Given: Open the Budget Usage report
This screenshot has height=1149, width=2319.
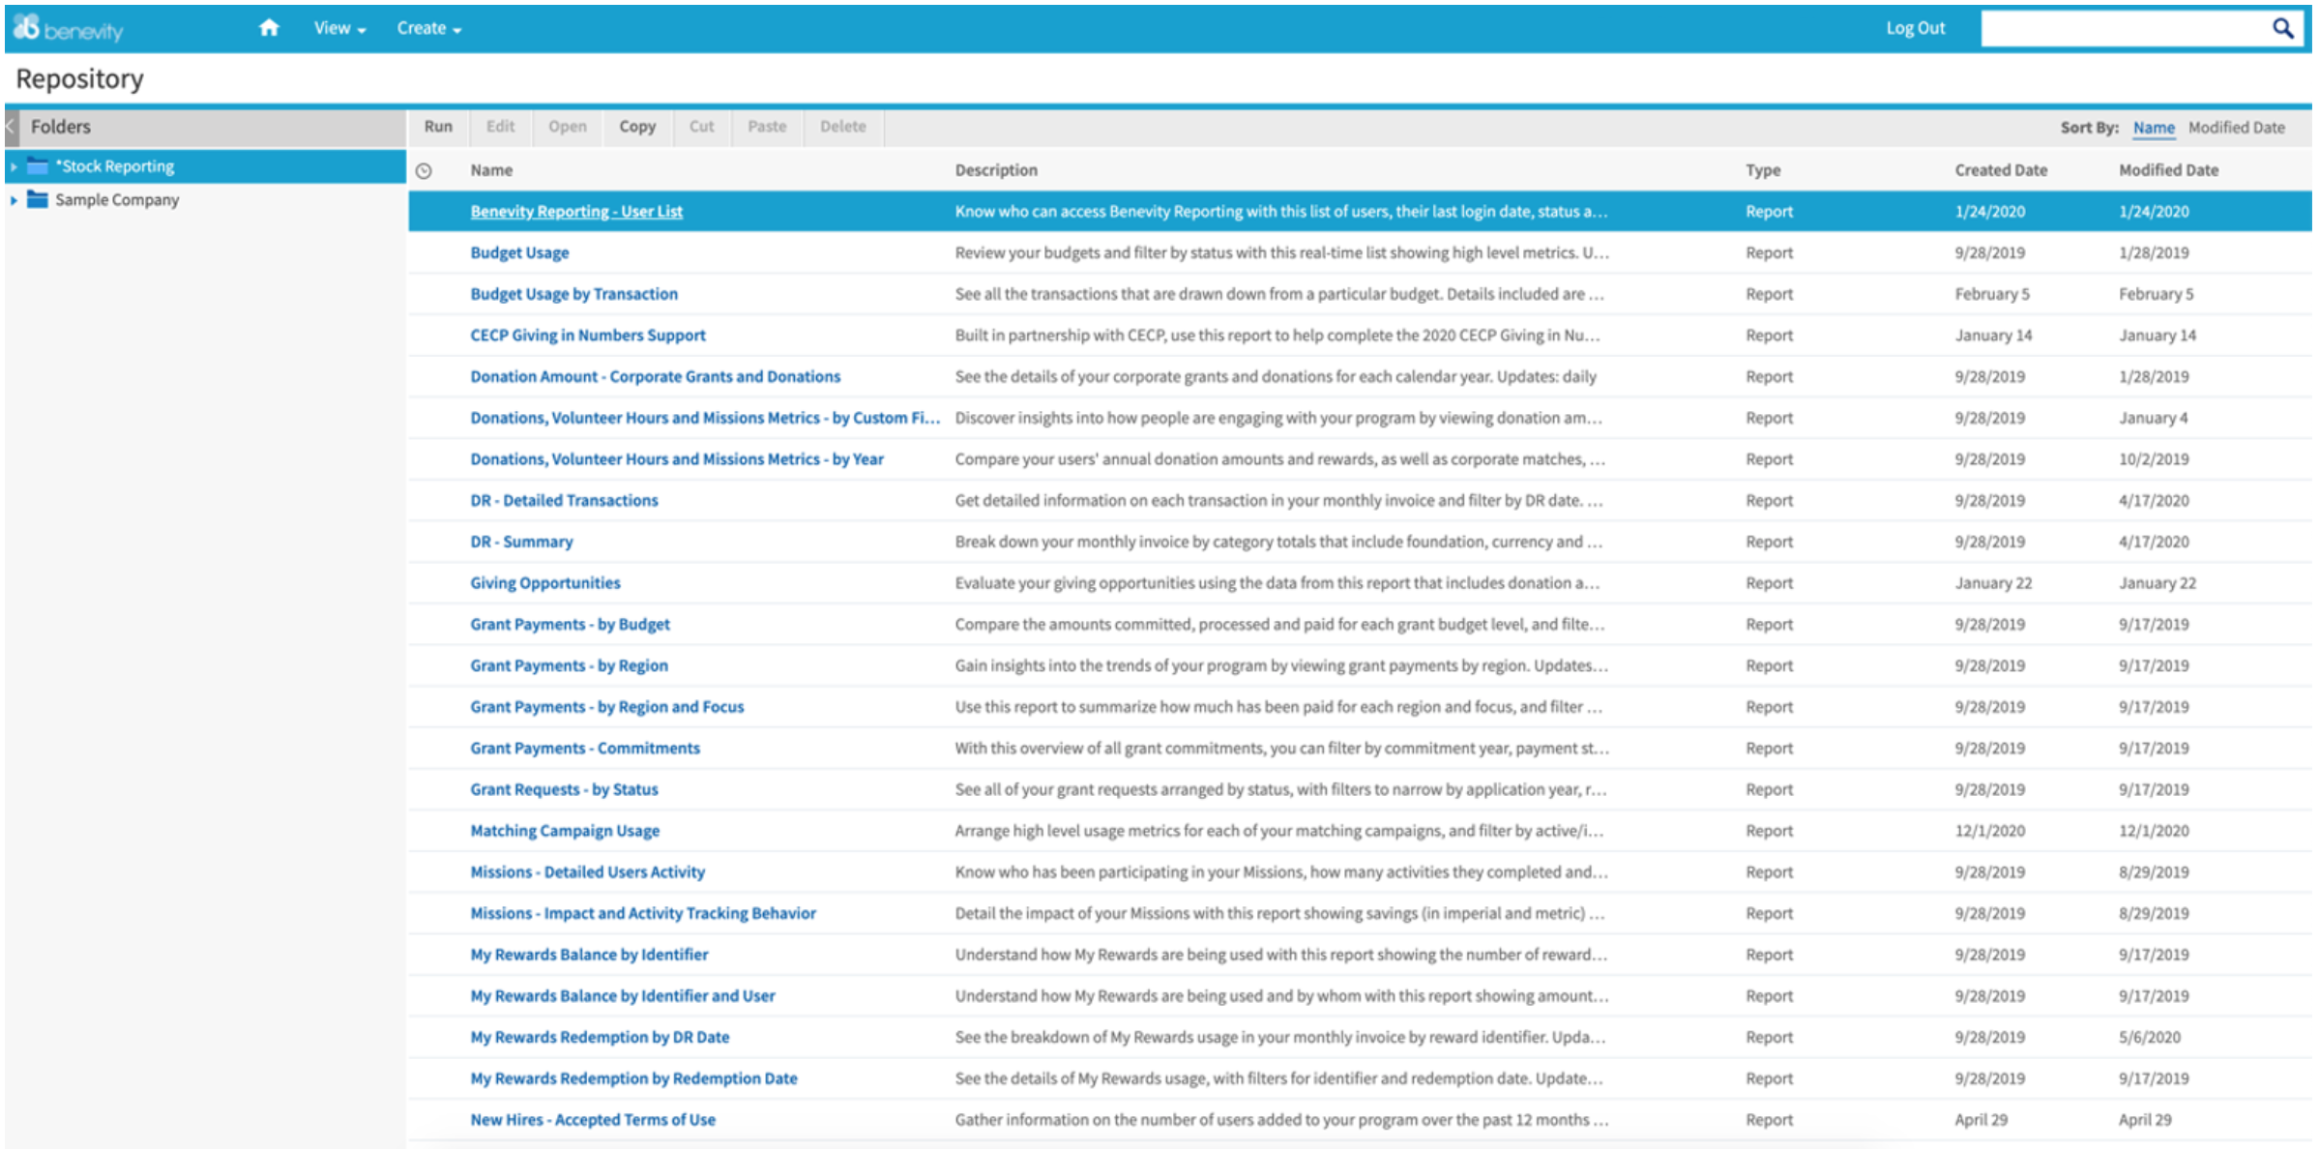Looking at the screenshot, I should click(518, 252).
